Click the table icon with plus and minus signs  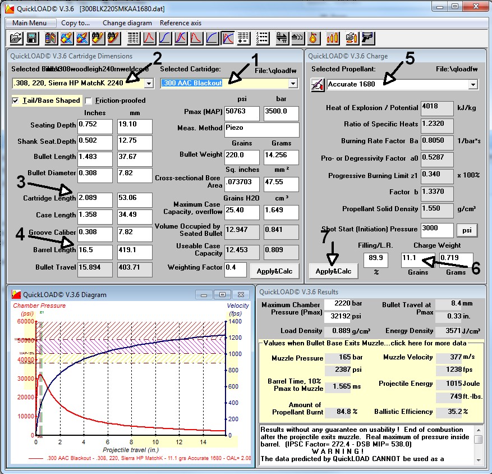243,38
